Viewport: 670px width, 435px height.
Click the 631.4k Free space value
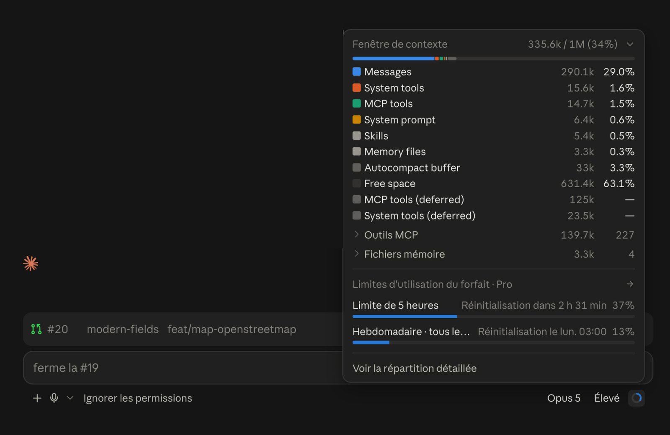(577, 183)
